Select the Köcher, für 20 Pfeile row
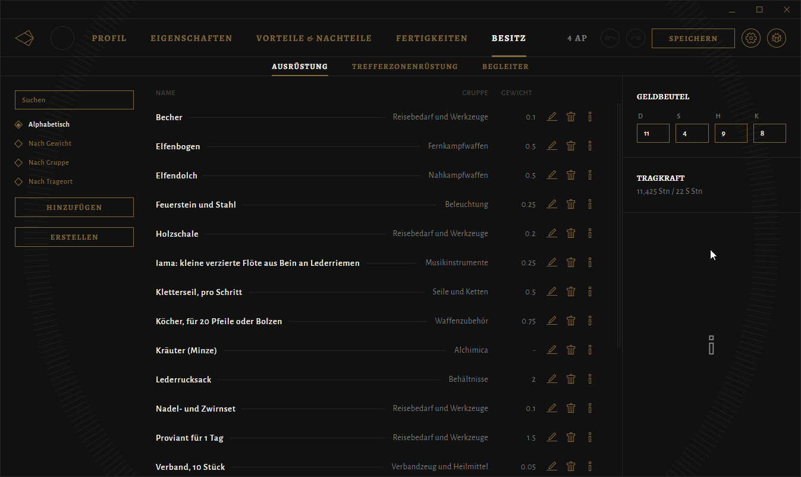The height and width of the screenshot is (477, 801). click(375, 321)
